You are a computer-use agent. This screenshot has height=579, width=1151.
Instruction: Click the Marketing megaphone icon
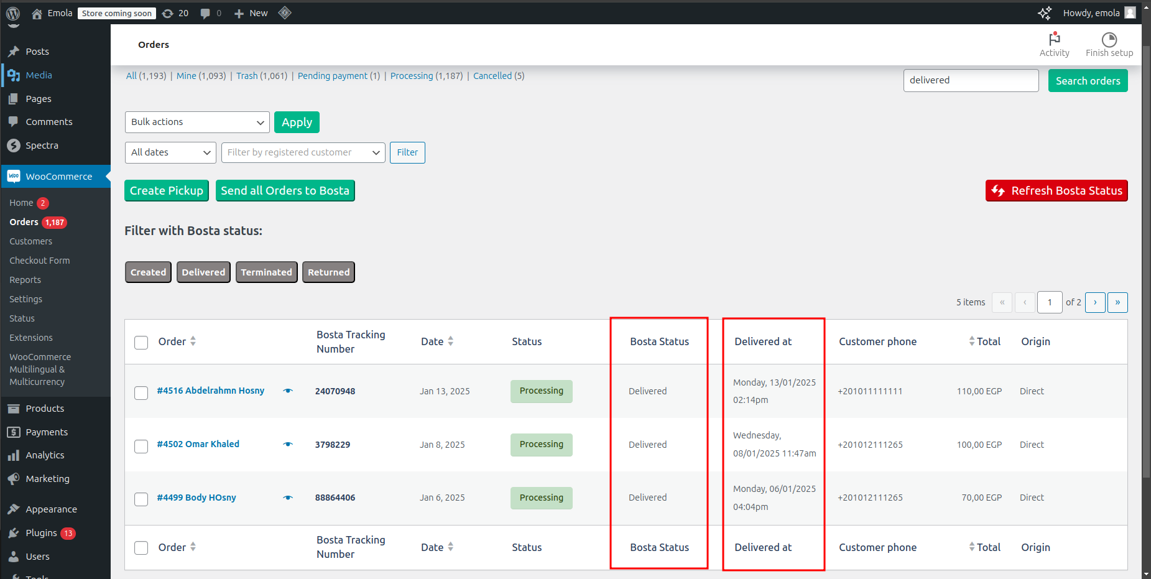pos(14,479)
